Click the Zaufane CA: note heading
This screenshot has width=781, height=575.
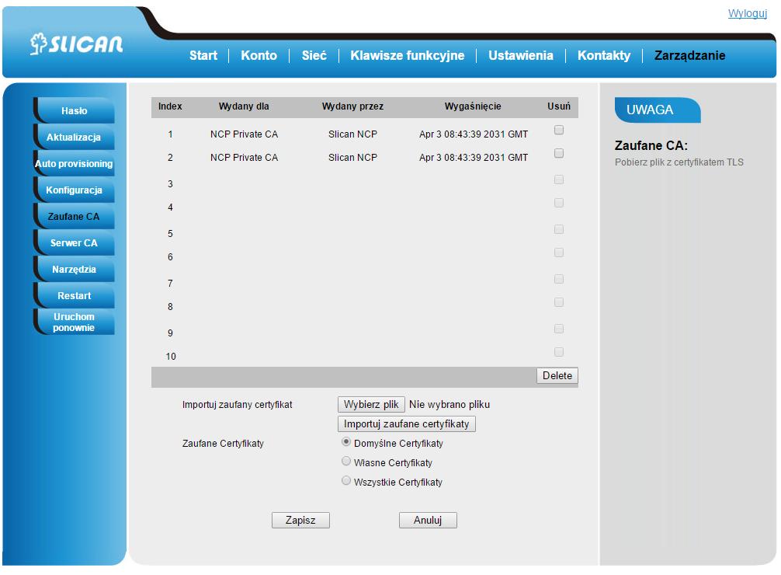(x=651, y=145)
